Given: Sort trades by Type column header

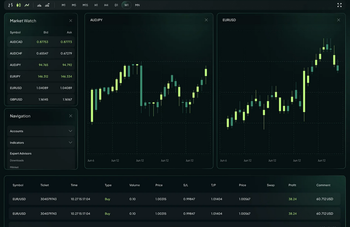Looking at the screenshot, I should click(108, 185).
